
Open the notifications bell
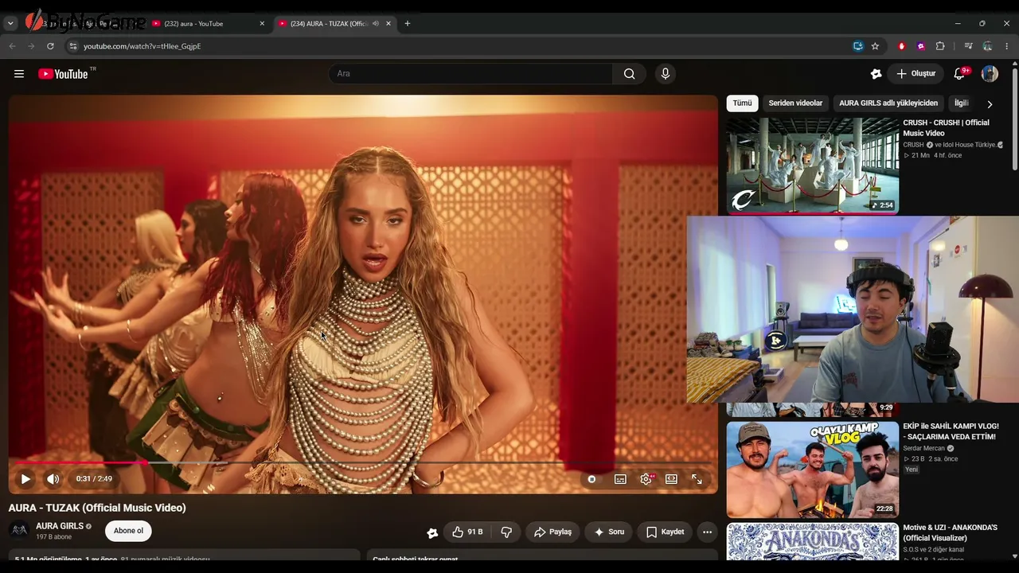click(960, 74)
